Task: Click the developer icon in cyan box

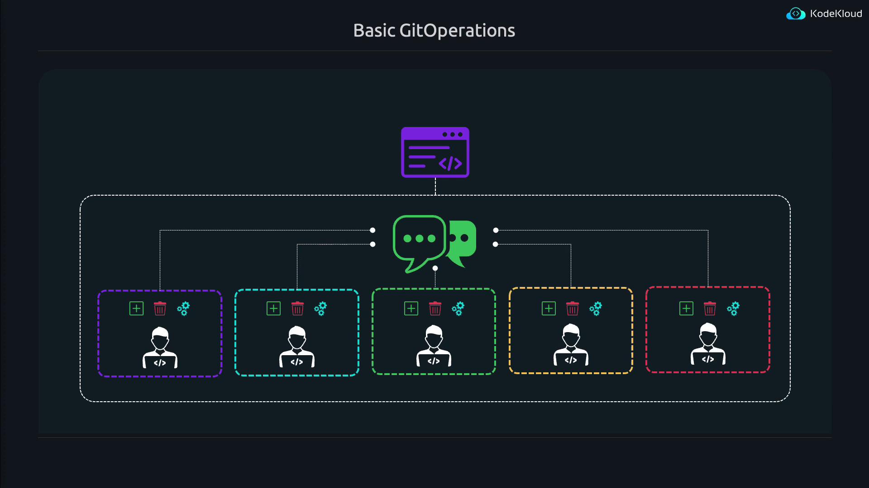Action: [x=297, y=347]
